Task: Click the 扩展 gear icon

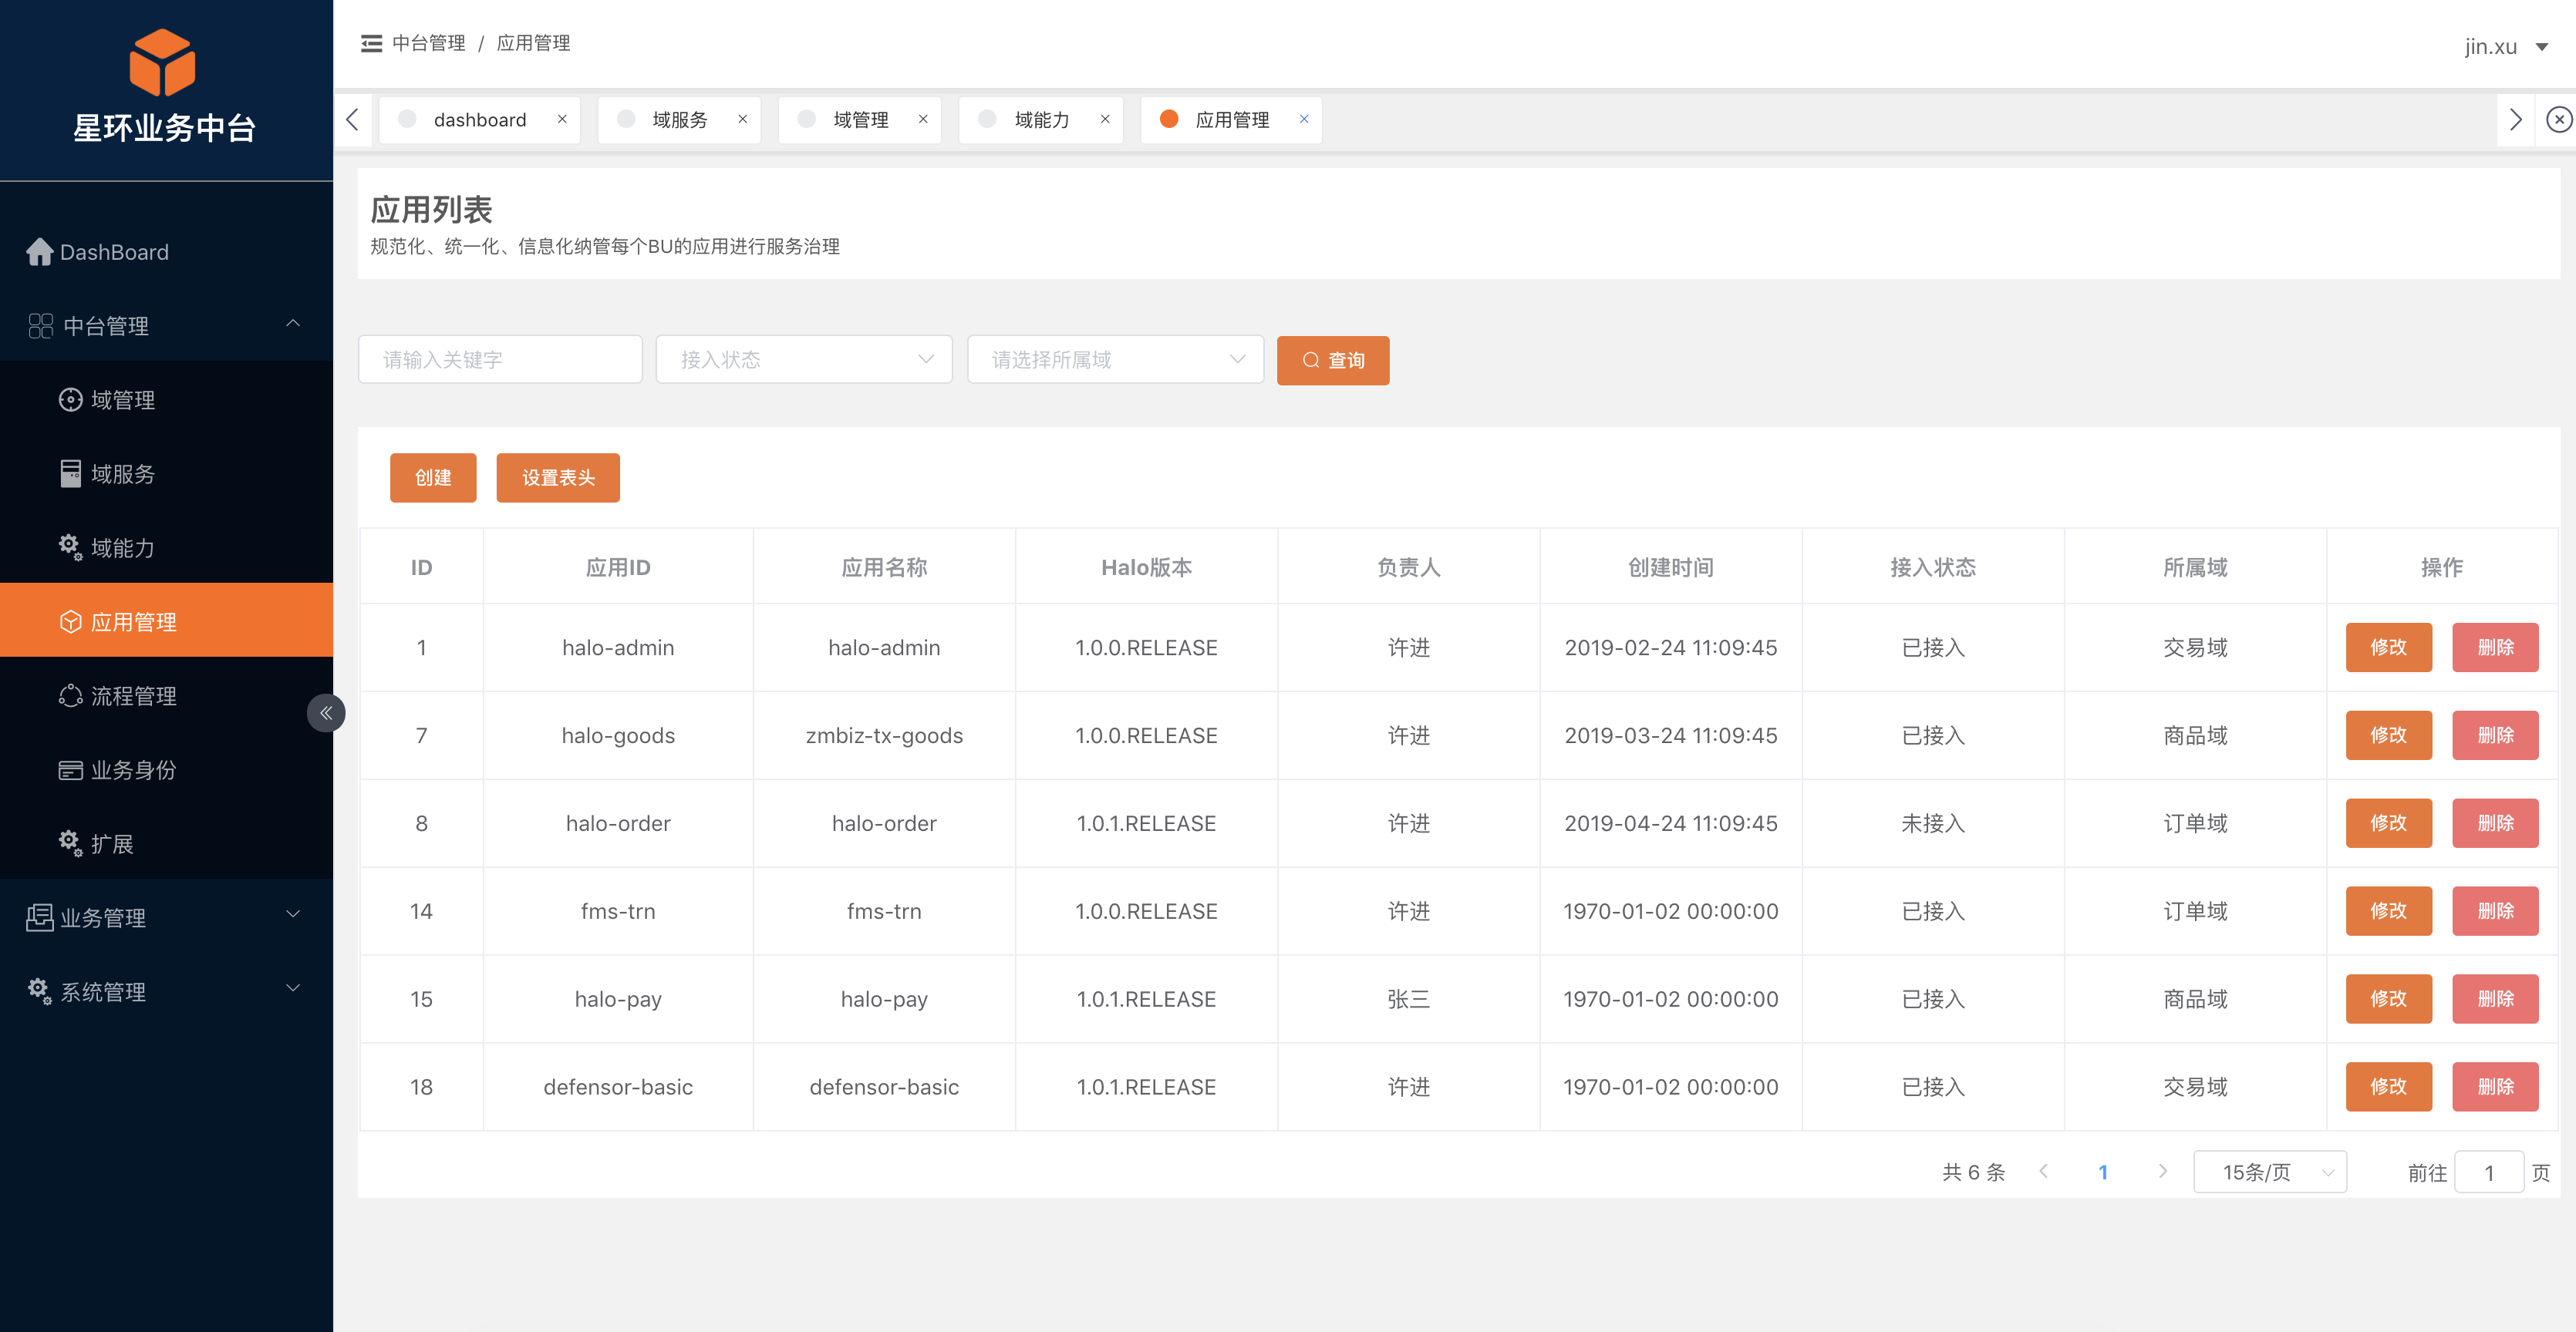Action: pos(70,843)
